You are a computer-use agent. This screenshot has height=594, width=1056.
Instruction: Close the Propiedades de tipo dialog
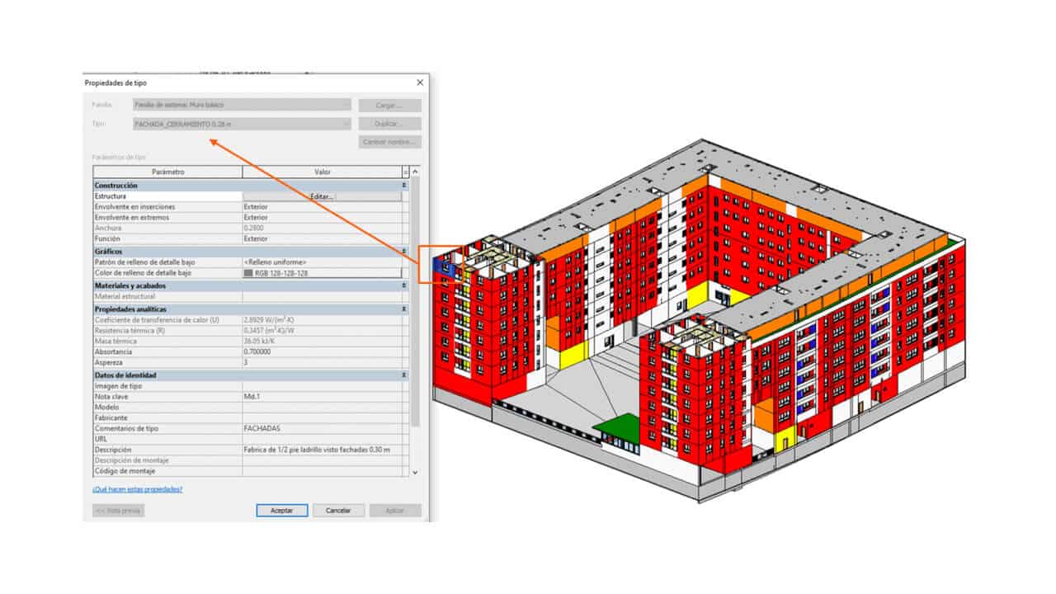(x=420, y=82)
